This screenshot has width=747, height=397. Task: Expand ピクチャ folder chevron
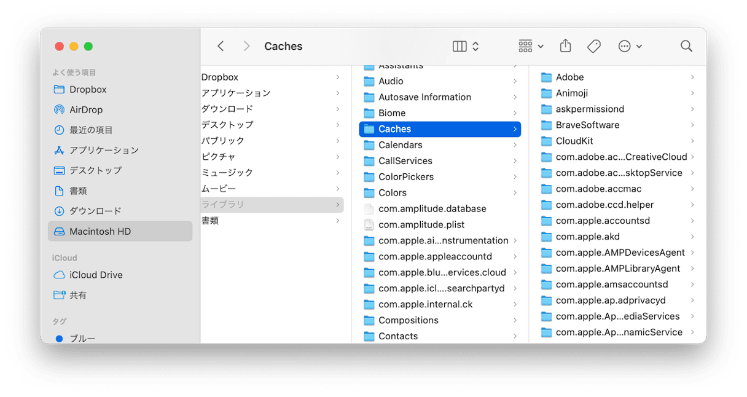point(337,157)
